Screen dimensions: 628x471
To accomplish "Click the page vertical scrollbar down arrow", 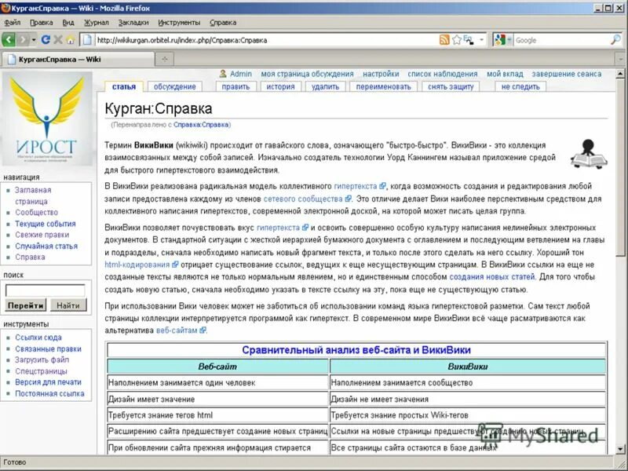I will [620, 449].
